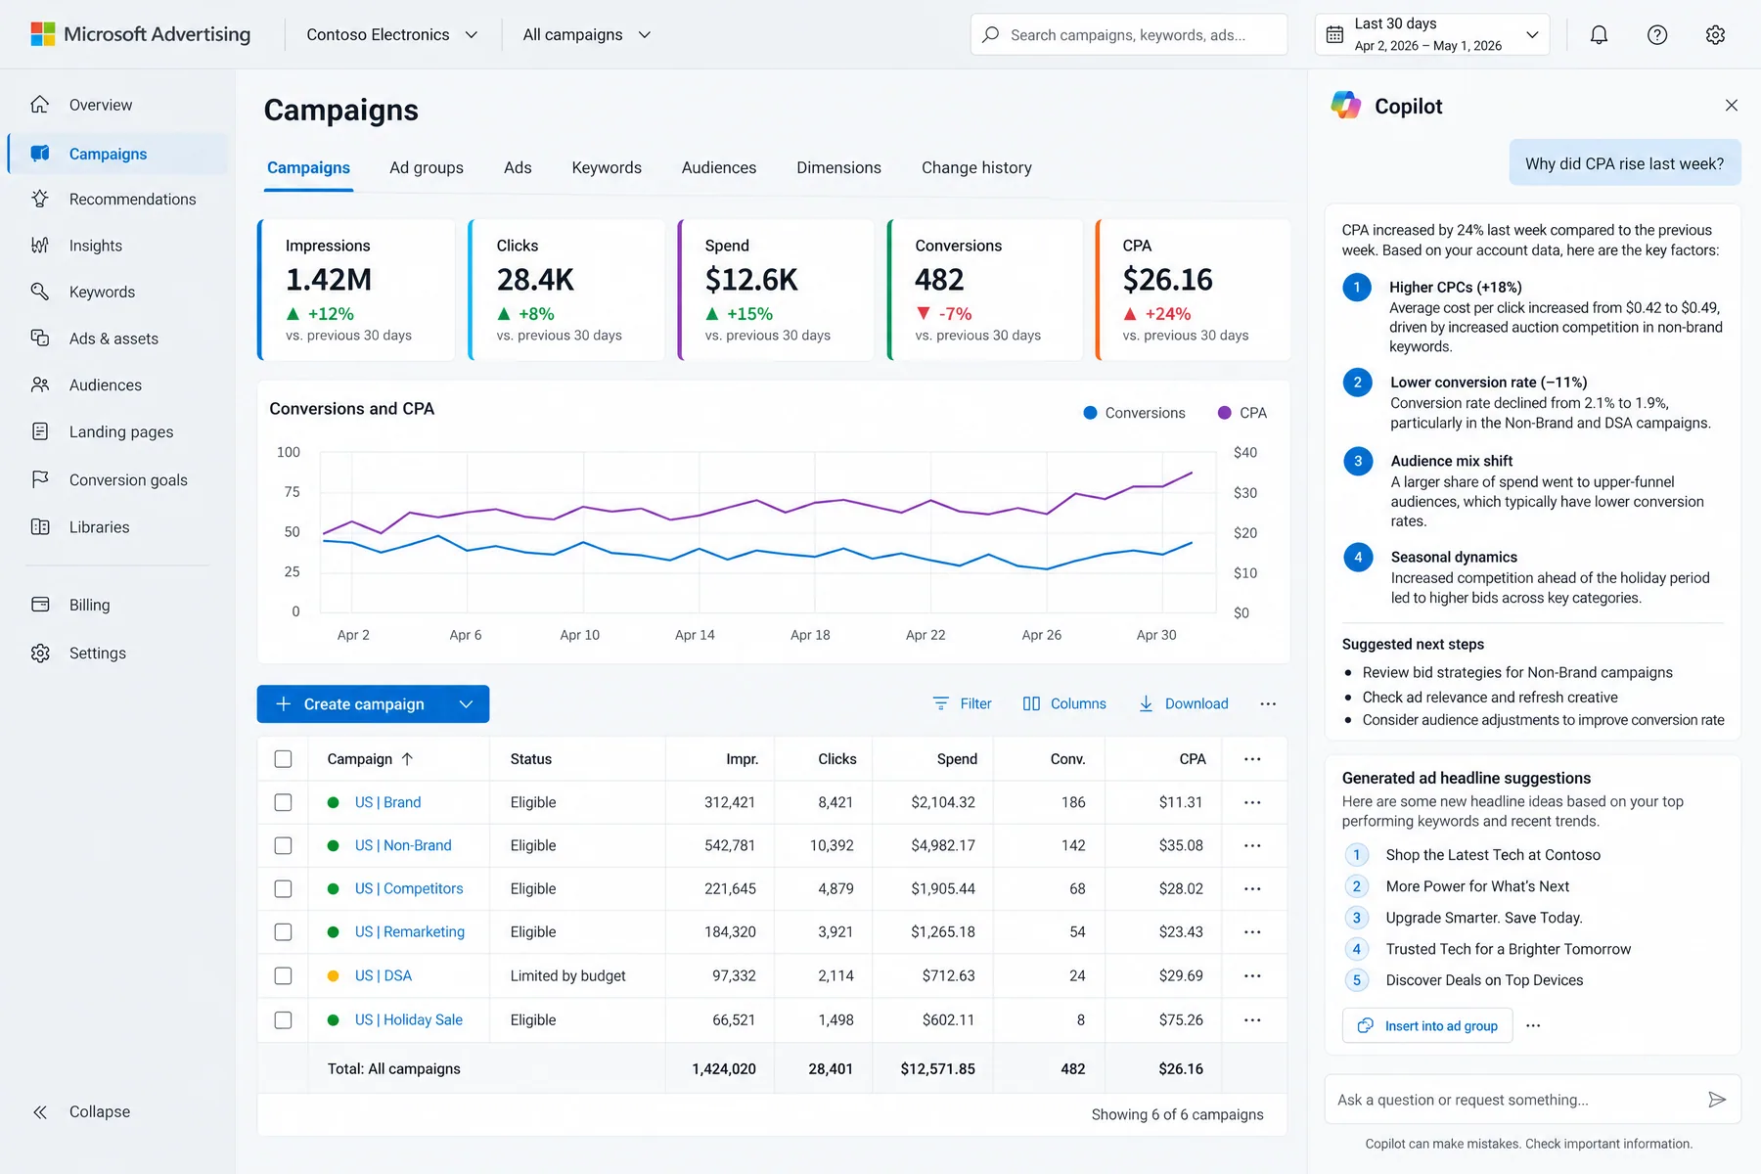Click the Overview home icon in sidebar
The height and width of the screenshot is (1174, 1761).
point(40,105)
